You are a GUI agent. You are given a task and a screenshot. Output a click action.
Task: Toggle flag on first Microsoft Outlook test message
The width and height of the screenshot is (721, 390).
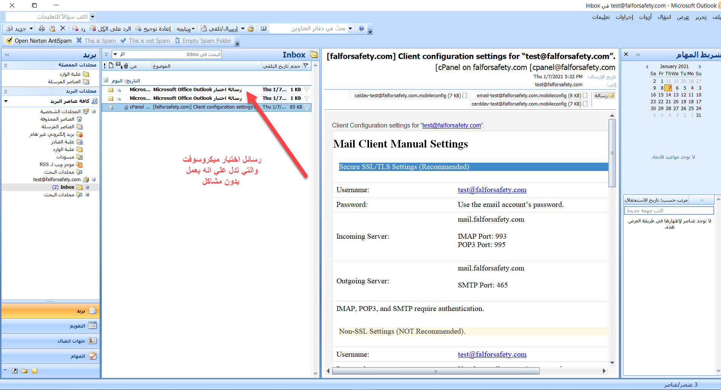point(307,90)
